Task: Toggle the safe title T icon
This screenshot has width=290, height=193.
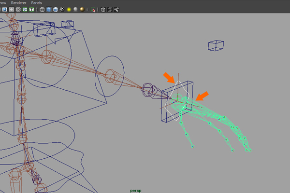Action: point(31,10)
